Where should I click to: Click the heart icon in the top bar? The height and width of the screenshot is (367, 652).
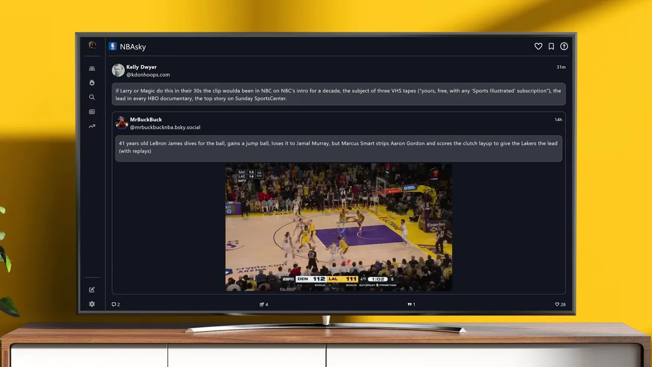click(x=538, y=46)
